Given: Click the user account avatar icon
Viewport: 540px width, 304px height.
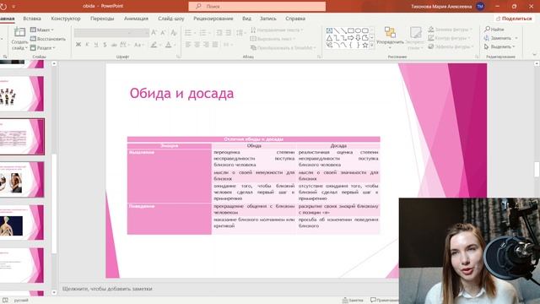Looking at the screenshot, I should click(480, 6).
